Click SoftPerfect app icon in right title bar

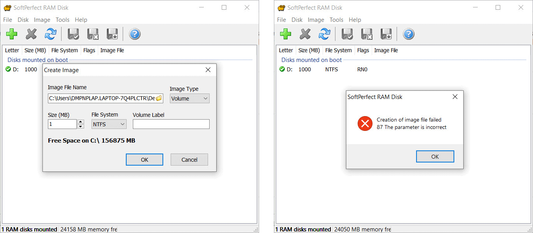click(281, 8)
